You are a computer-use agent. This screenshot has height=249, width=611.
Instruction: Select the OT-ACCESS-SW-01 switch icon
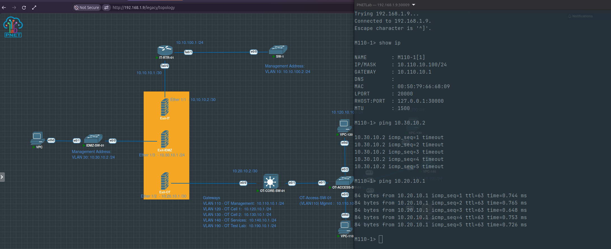[344, 181]
